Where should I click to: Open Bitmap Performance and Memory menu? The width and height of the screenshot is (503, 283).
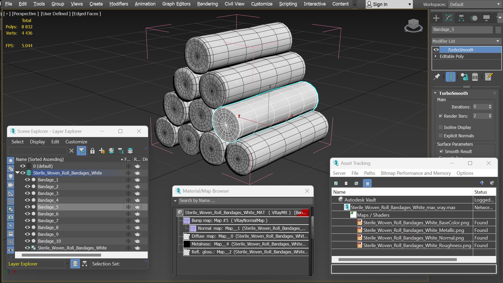pyautogui.click(x=416, y=173)
